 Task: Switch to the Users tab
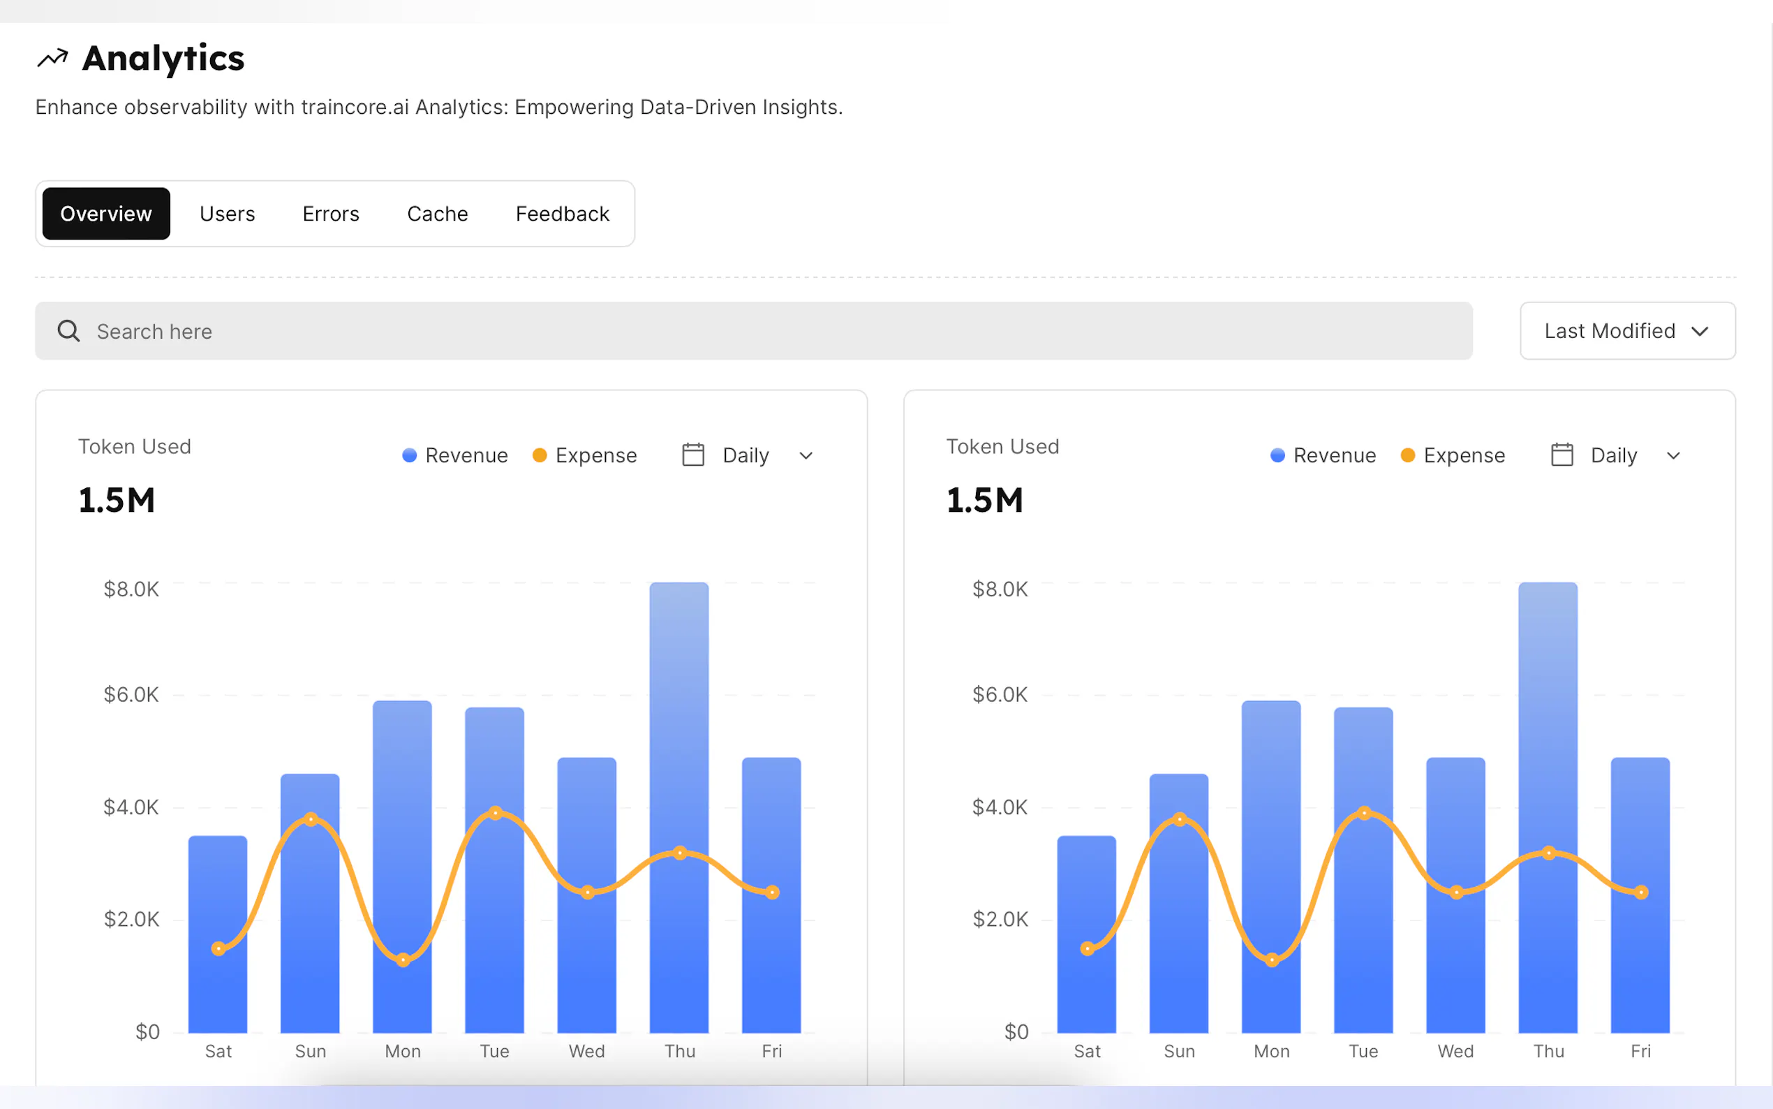coord(228,214)
